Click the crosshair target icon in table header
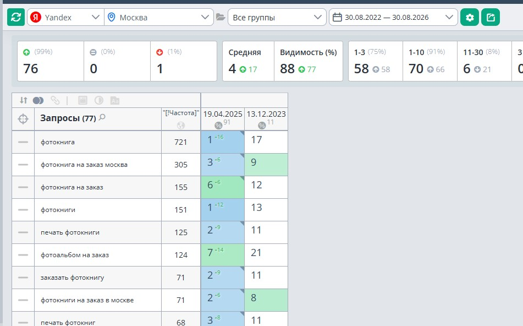Screen dimensions: 523x326 coord(23,119)
